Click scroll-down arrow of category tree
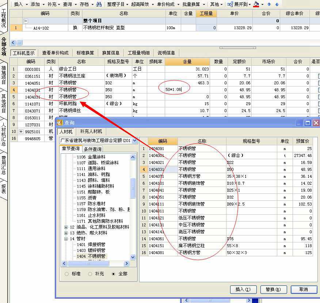320x303 pixels. pyautogui.click(x=133, y=257)
